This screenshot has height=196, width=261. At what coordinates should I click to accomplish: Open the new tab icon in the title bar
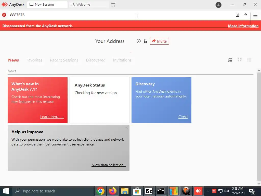point(113,5)
